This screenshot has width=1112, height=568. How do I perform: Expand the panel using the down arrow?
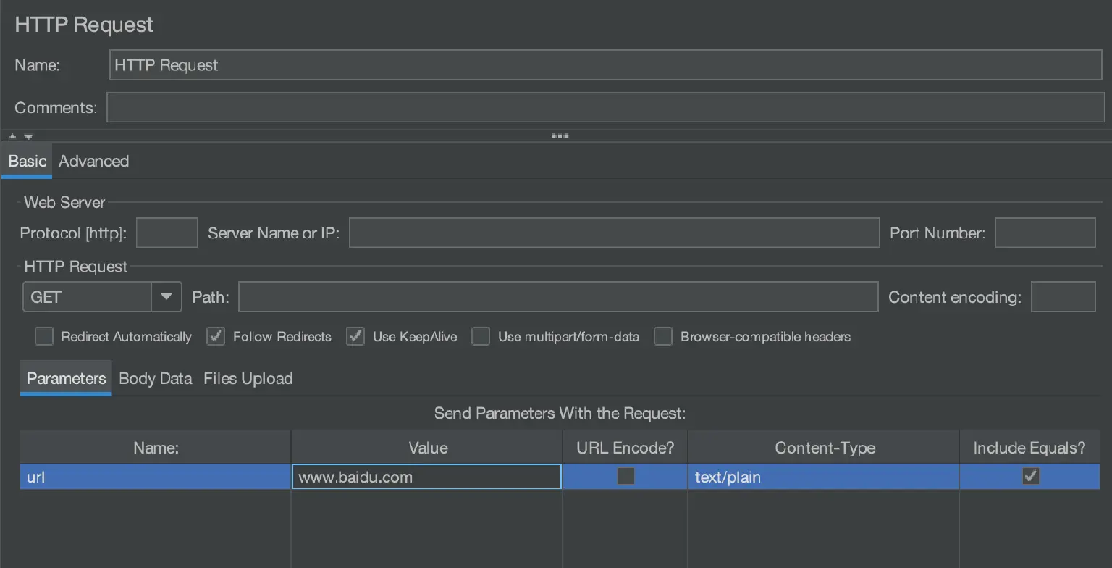click(28, 136)
